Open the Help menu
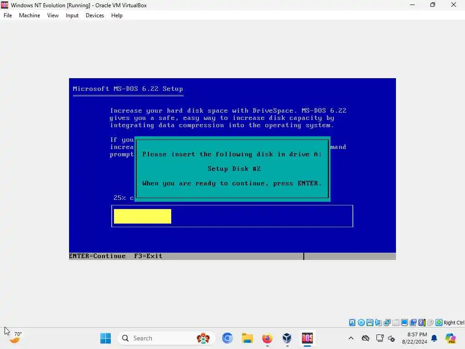465x349 pixels. (x=117, y=15)
